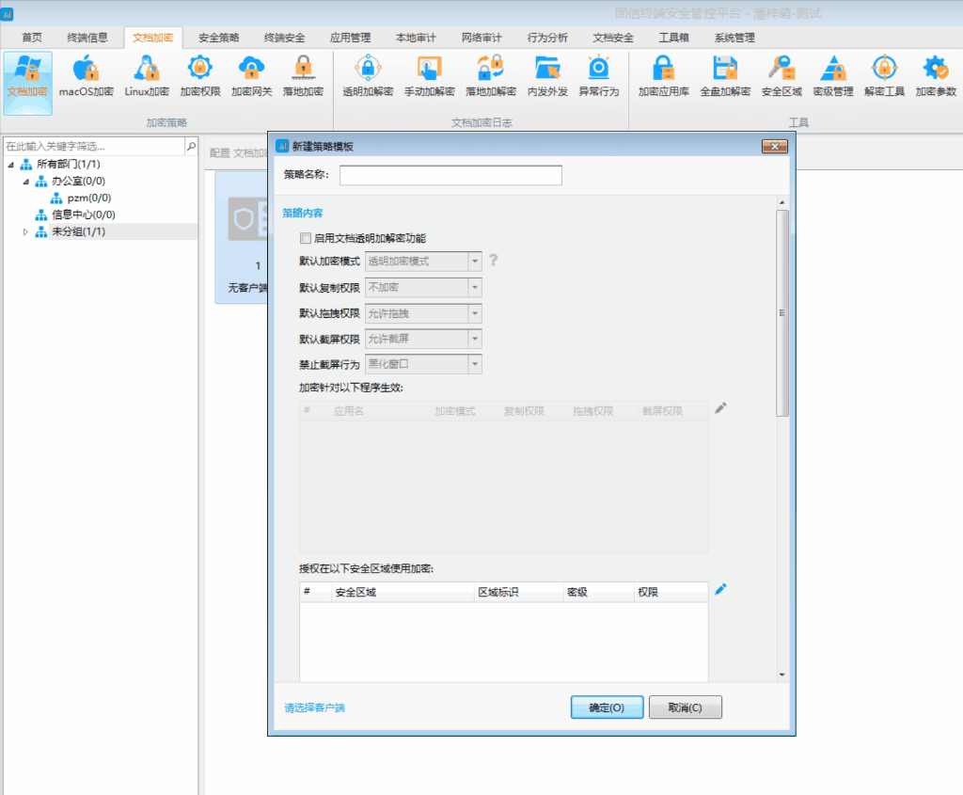The image size is (963, 795).
Task: Switch to the 安全策略 tab
Action: click(218, 38)
